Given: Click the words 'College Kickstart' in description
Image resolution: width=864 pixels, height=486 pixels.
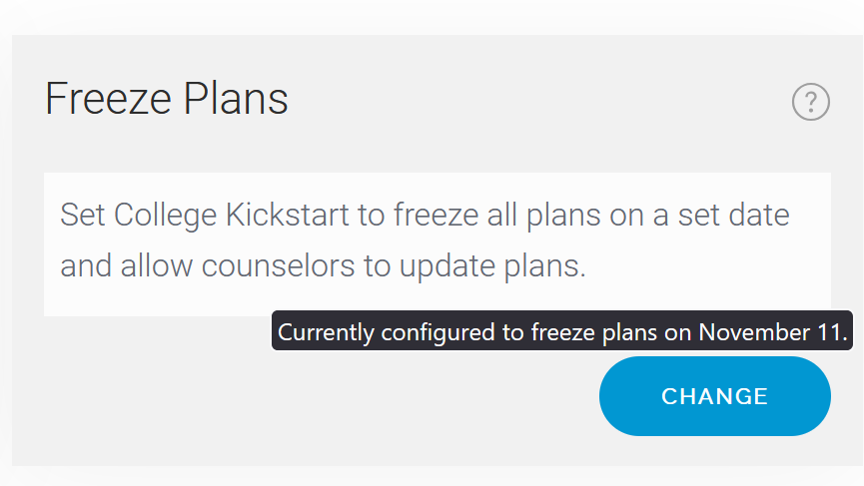Looking at the screenshot, I should point(232,216).
